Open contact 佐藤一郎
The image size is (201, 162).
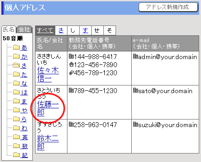click(48, 108)
